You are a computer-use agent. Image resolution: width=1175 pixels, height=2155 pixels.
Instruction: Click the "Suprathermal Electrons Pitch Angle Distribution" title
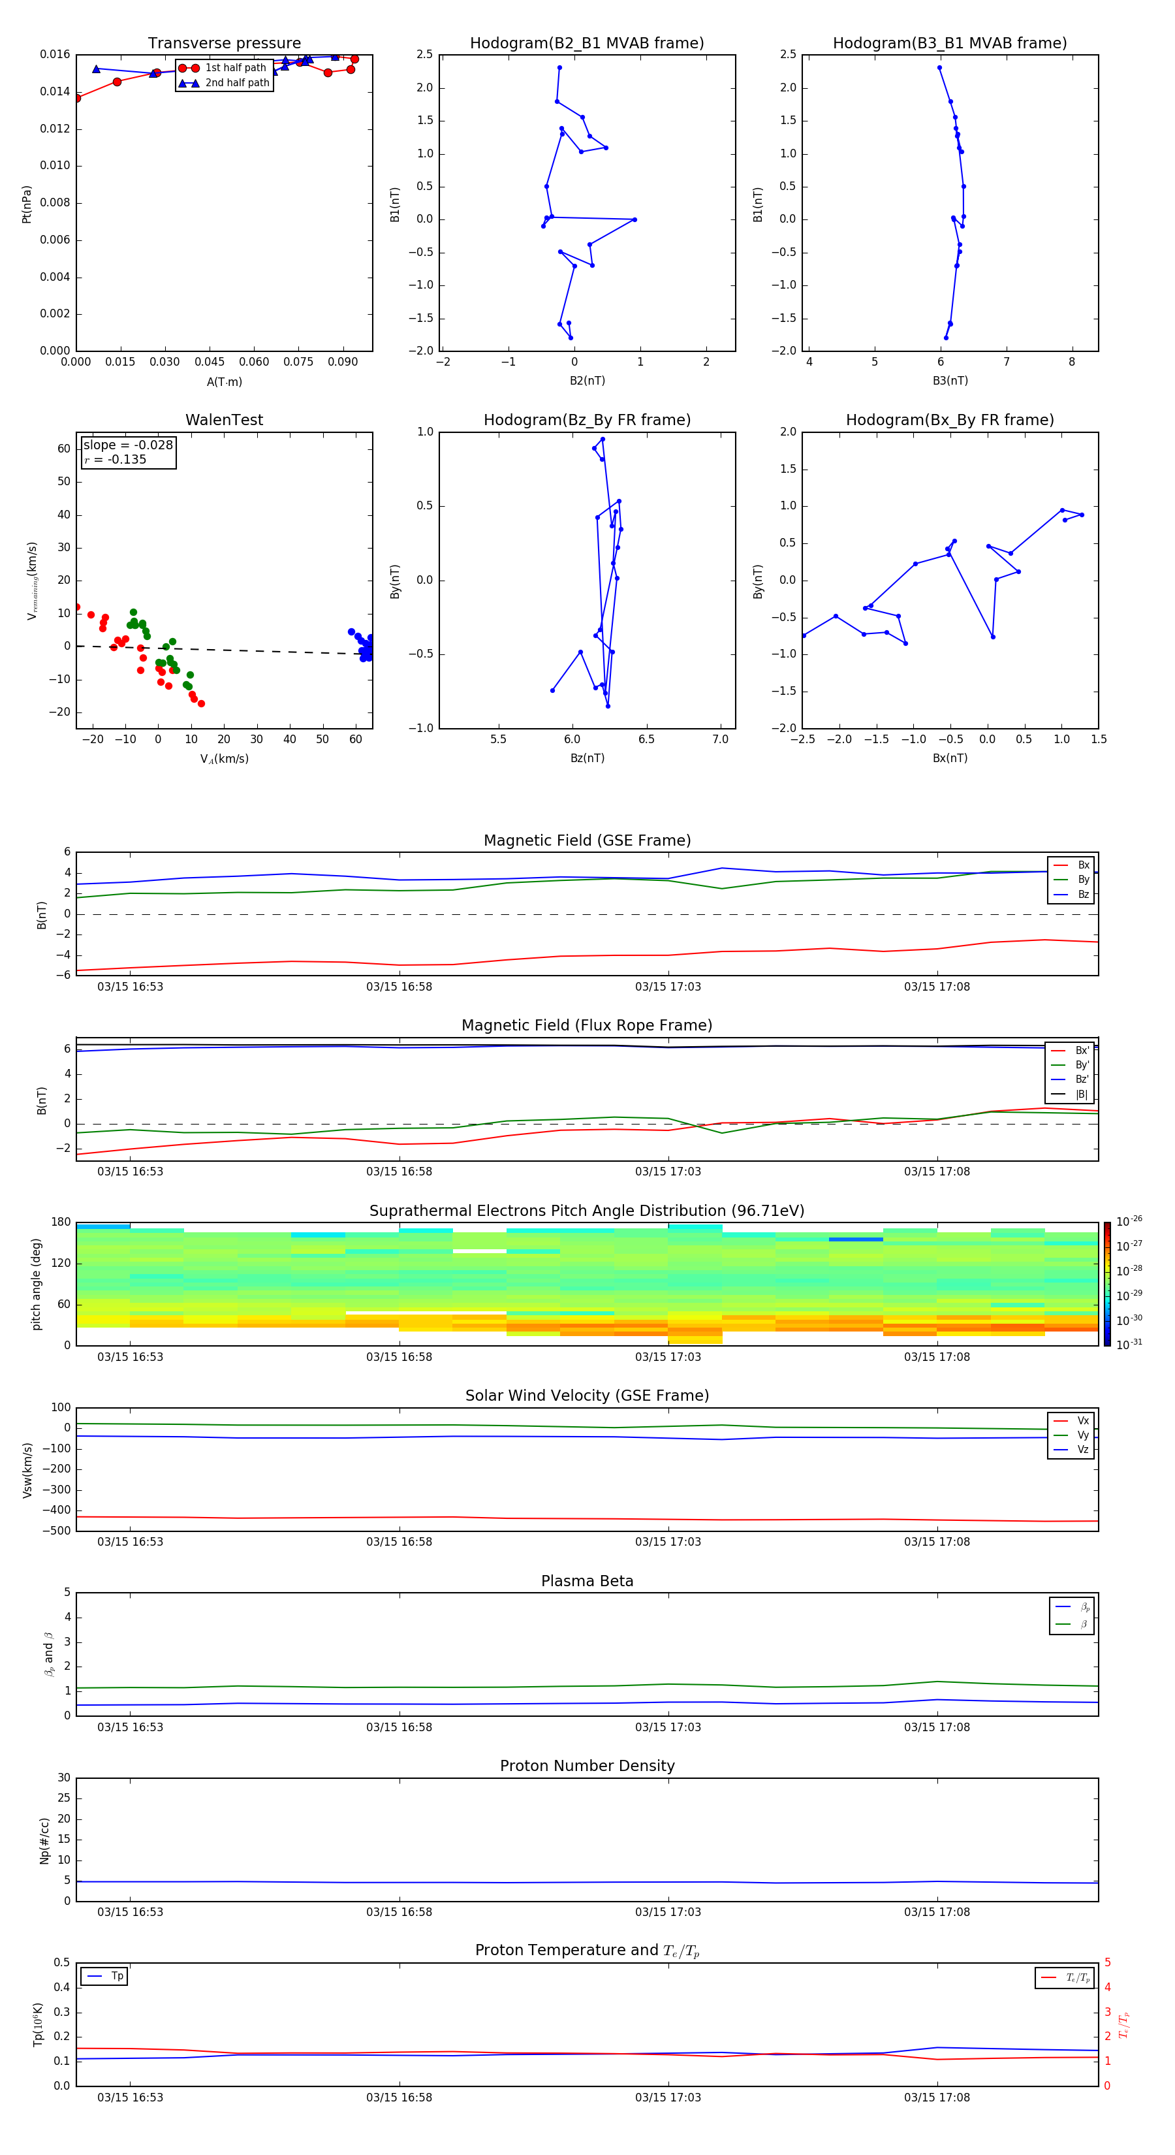pyautogui.click(x=587, y=1211)
